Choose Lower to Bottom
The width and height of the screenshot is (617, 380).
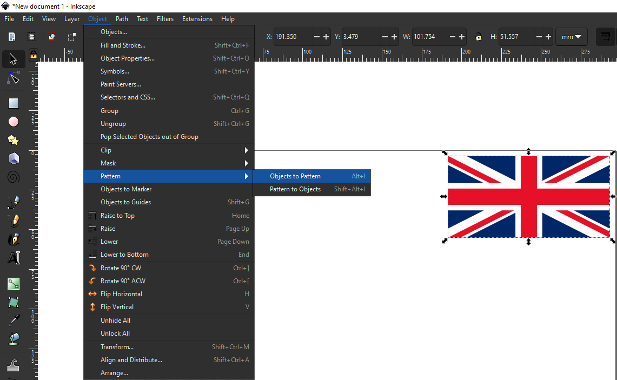169,255
